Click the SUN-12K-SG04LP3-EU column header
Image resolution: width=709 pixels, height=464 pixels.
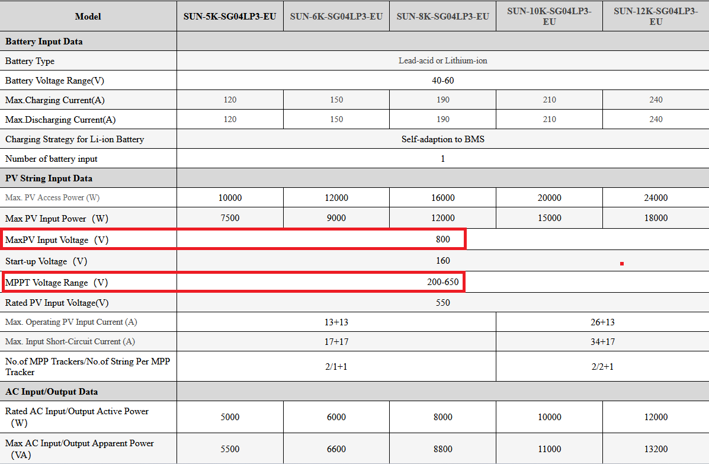pyautogui.click(x=656, y=16)
